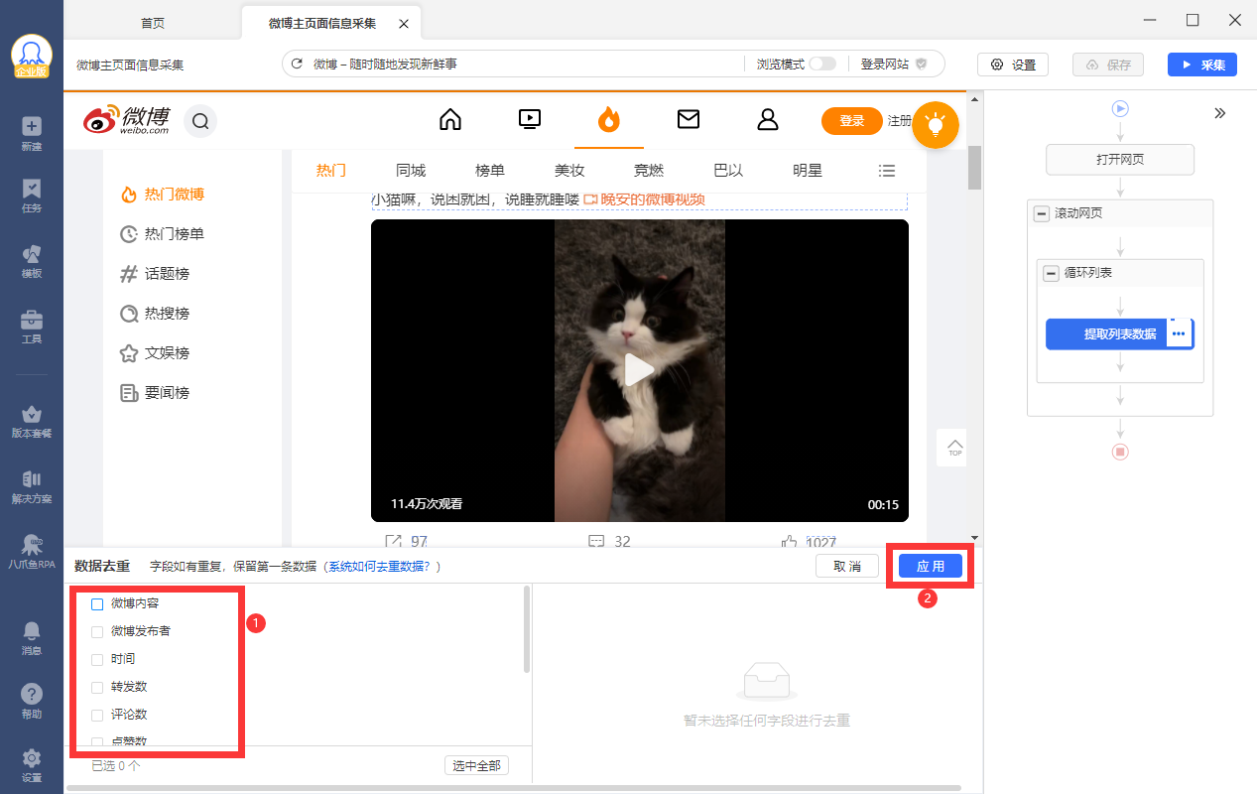Toggle the 浏览模式 switch
Screen dimensions: 1257x794
tap(822, 64)
